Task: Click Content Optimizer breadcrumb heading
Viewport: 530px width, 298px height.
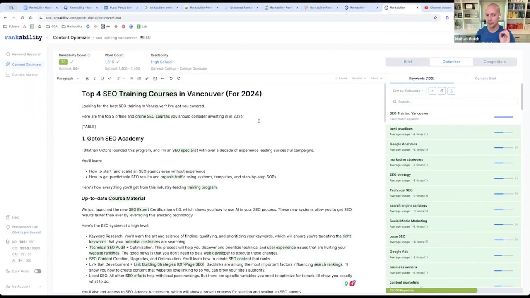Action: coord(71,38)
